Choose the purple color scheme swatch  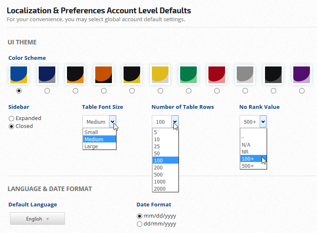coord(302,75)
